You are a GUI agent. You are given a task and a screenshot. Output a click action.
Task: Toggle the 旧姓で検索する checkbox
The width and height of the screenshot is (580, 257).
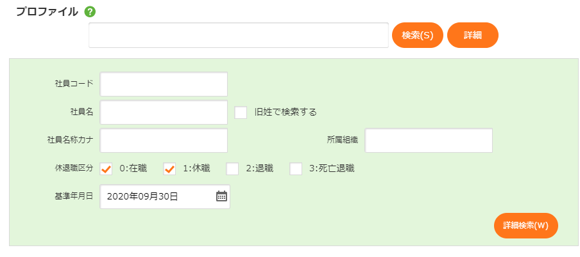click(x=241, y=113)
